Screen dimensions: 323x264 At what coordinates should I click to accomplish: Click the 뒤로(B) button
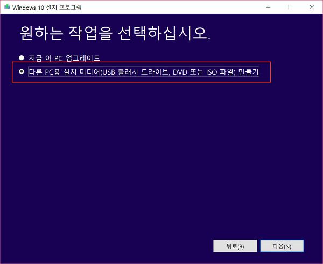coord(235,246)
